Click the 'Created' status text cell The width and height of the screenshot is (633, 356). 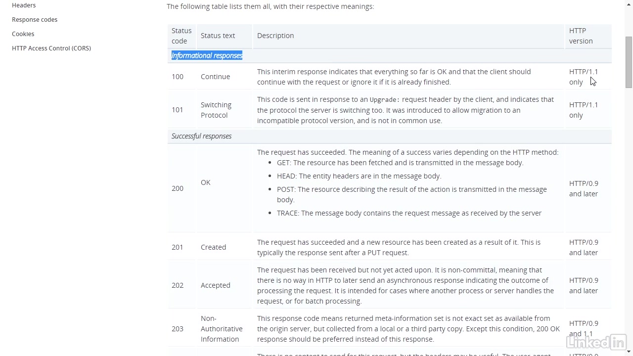213,247
